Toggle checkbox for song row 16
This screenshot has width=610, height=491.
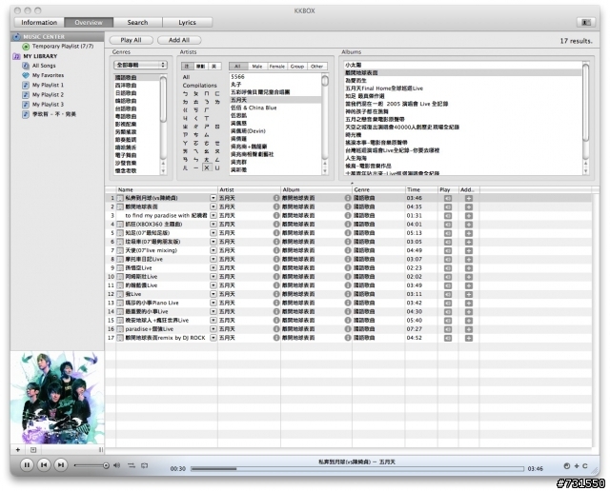(120, 329)
